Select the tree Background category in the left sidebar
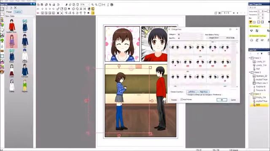The width and height of the screenshot is (270, 151). click(x=2, y=40)
